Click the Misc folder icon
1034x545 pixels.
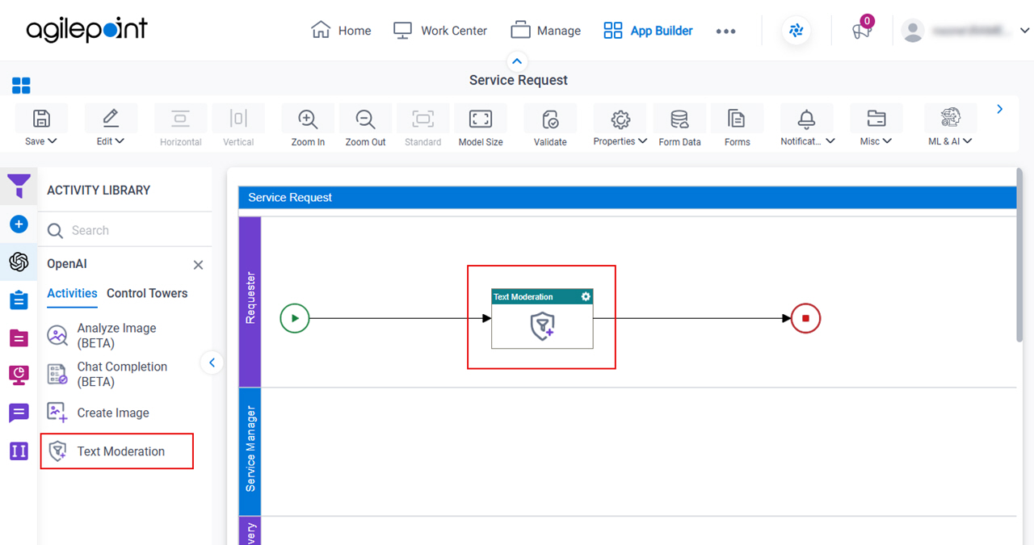(x=876, y=119)
